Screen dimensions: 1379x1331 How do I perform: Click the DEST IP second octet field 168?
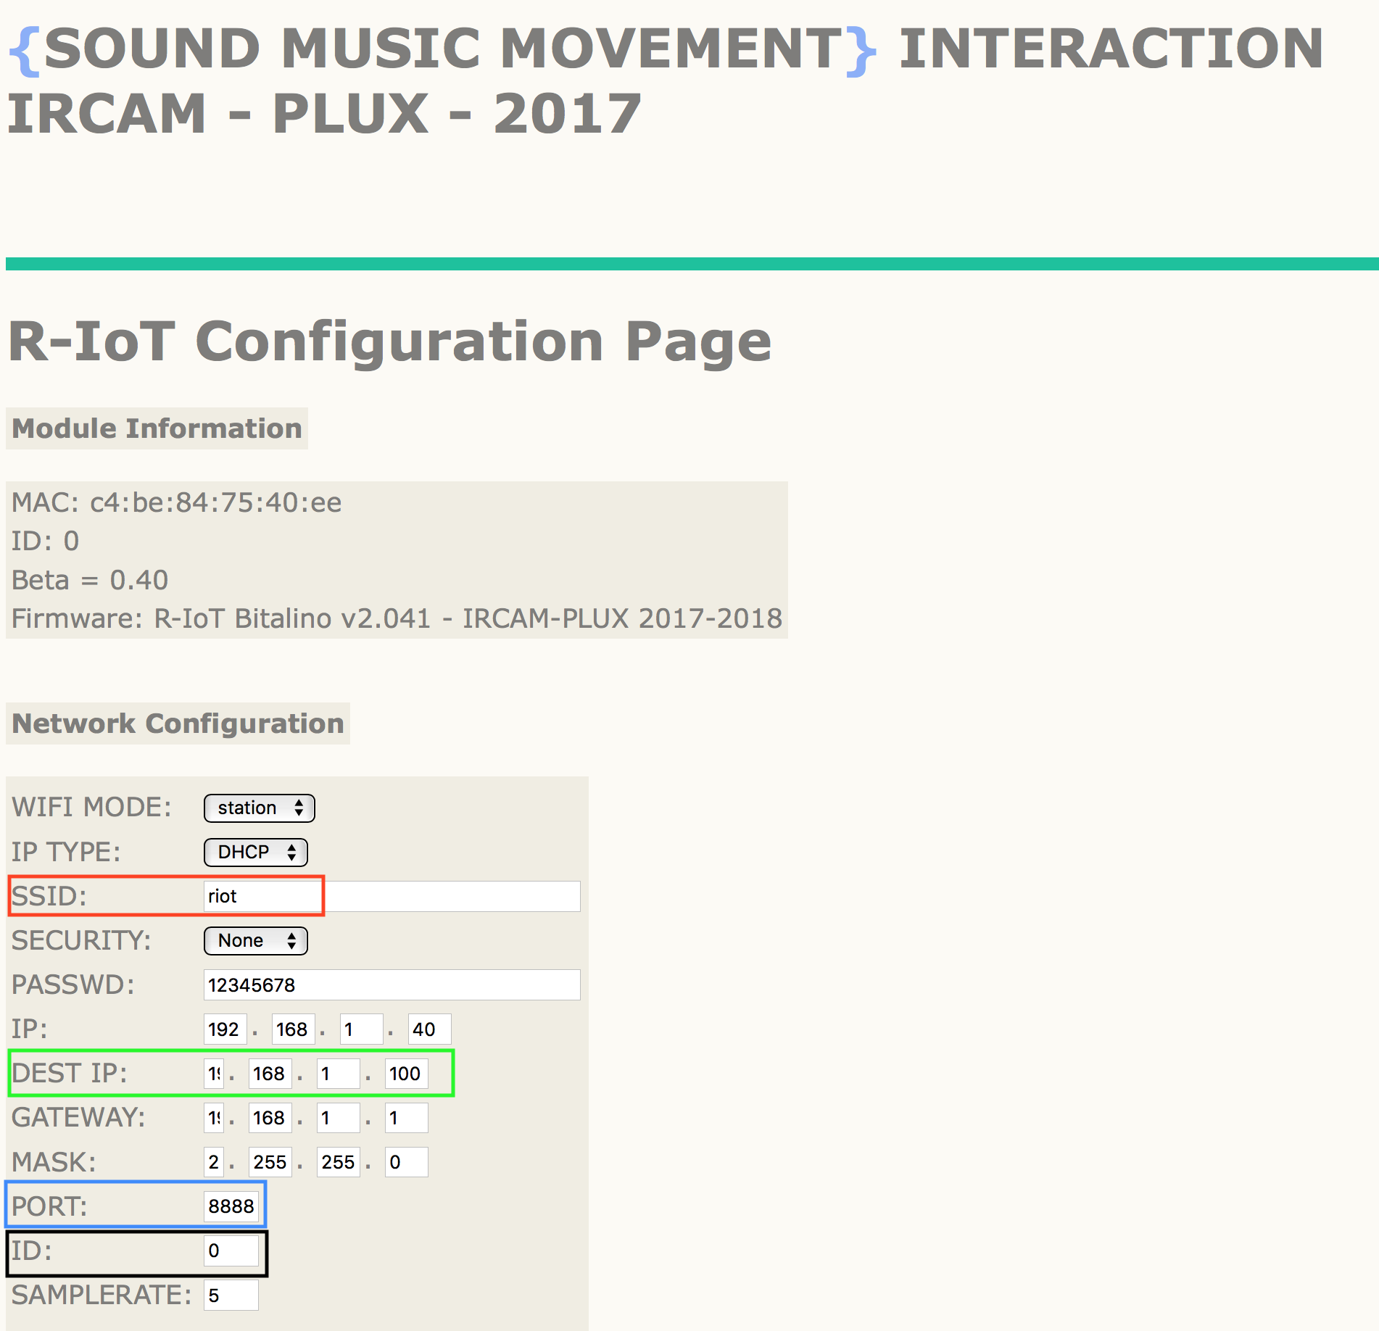click(270, 1073)
